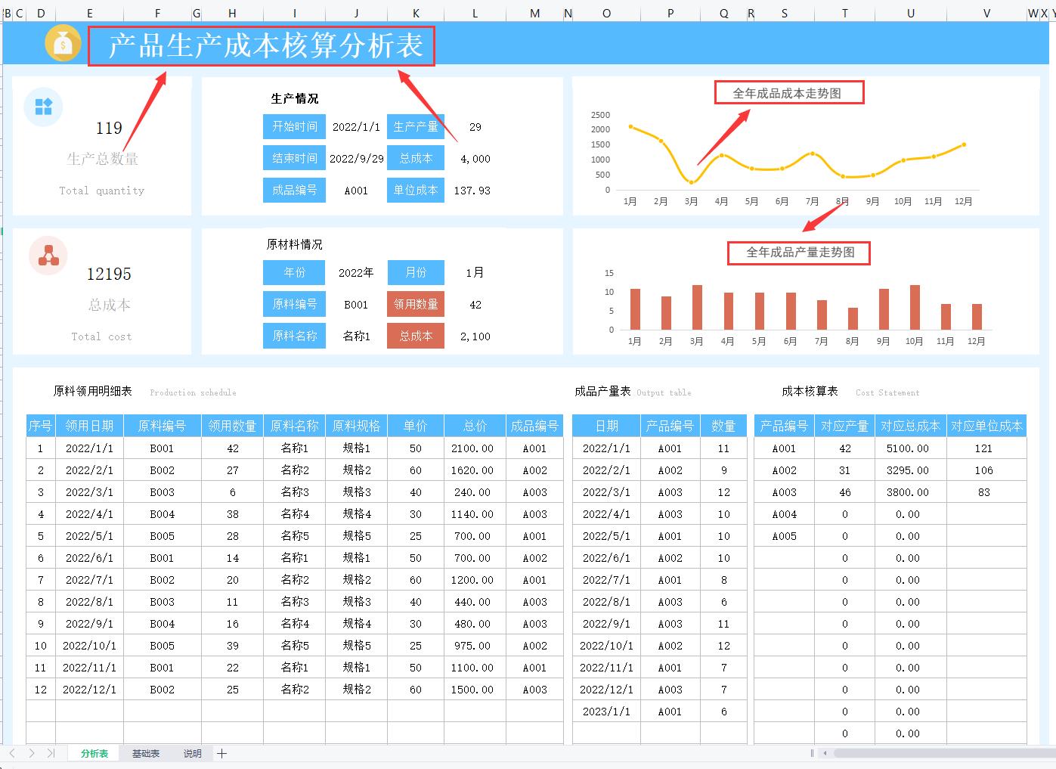Click the 成品编号 button showing A001
The image size is (1056, 769).
click(294, 190)
